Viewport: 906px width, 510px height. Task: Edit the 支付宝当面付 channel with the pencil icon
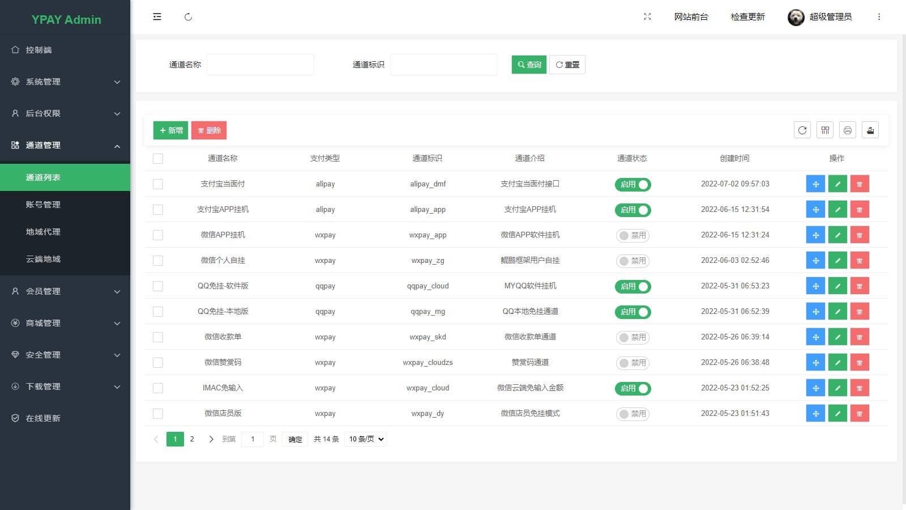click(x=837, y=184)
